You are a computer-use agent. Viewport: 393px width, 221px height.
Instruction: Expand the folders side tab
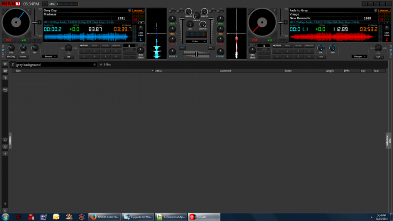pos(10,140)
